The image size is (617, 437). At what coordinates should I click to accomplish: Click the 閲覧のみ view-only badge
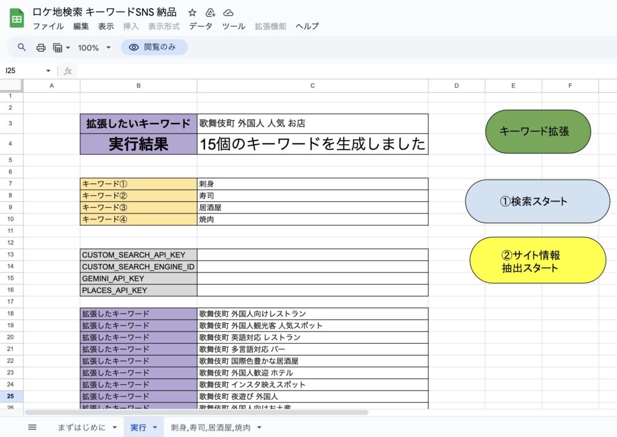click(x=154, y=47)
